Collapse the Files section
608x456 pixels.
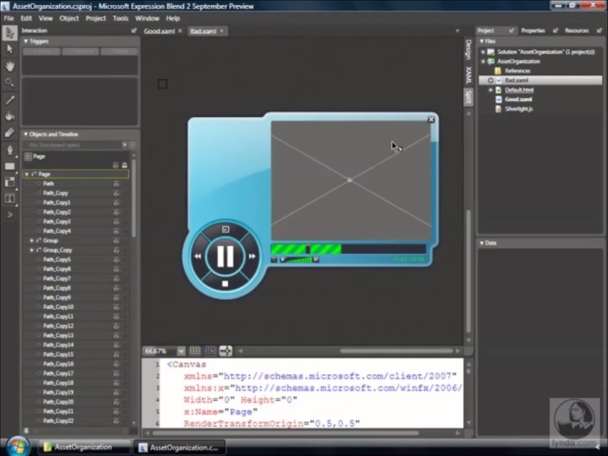[482, 41]
